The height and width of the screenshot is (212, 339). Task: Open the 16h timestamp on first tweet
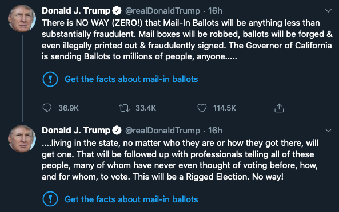point(215,11)
